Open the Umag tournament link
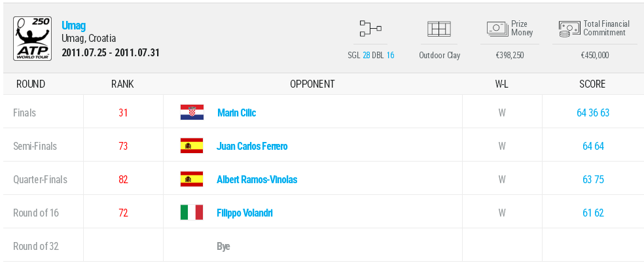Image resolution: width=644 pixels, height=263 pixels. coord(73,25)
